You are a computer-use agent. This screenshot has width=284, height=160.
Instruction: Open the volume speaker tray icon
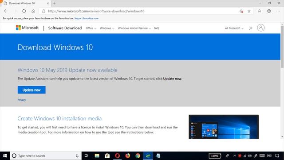pyautogui.click(x=250, y=156)
